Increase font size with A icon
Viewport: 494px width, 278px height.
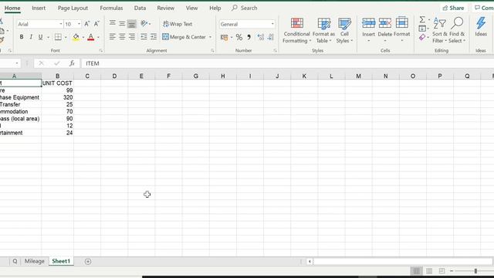[86, 24]
